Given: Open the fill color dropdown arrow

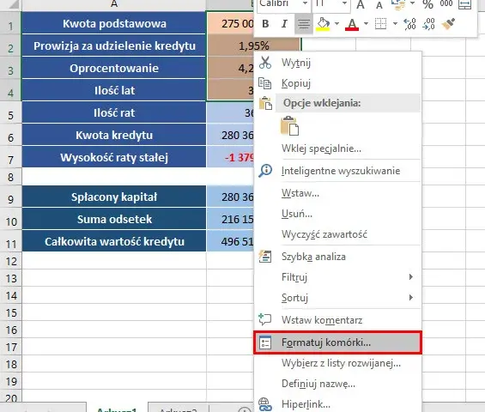Looking at the screenshot, I should [336, 23].
